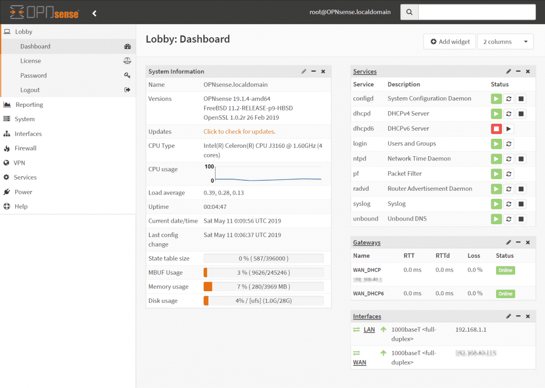This screenshot has height=388, width=545.
Task: Open the Dashboard menu item
Action: 68,46
